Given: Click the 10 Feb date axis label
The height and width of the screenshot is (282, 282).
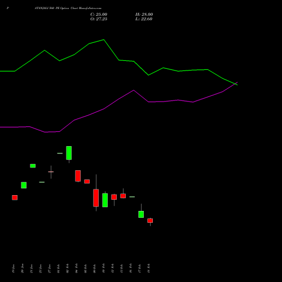Looking at the screenshot, I should (x=104, y=268).
